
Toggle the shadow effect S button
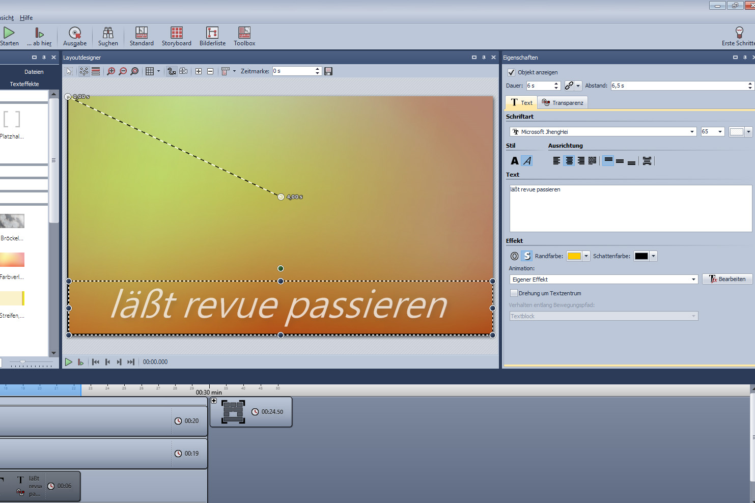[527, 256]
